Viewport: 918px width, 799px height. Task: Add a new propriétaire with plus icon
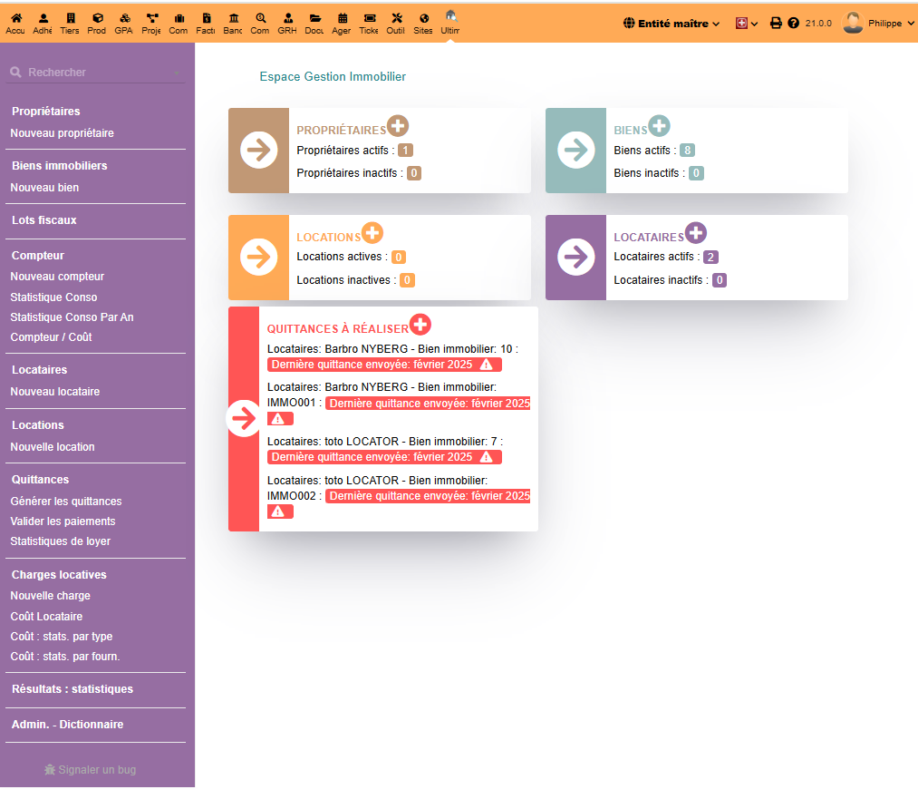(x=398, y=125)
